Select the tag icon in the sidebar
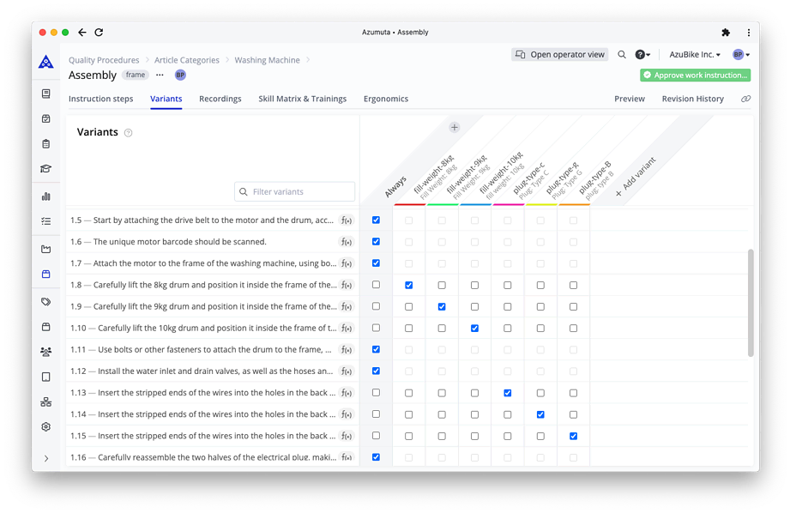 click(45, 301)
